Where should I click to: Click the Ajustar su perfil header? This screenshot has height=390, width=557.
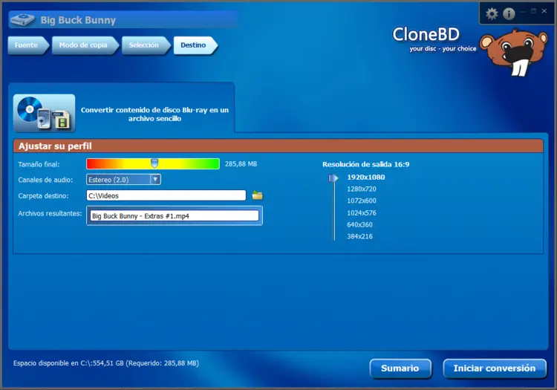278,146
